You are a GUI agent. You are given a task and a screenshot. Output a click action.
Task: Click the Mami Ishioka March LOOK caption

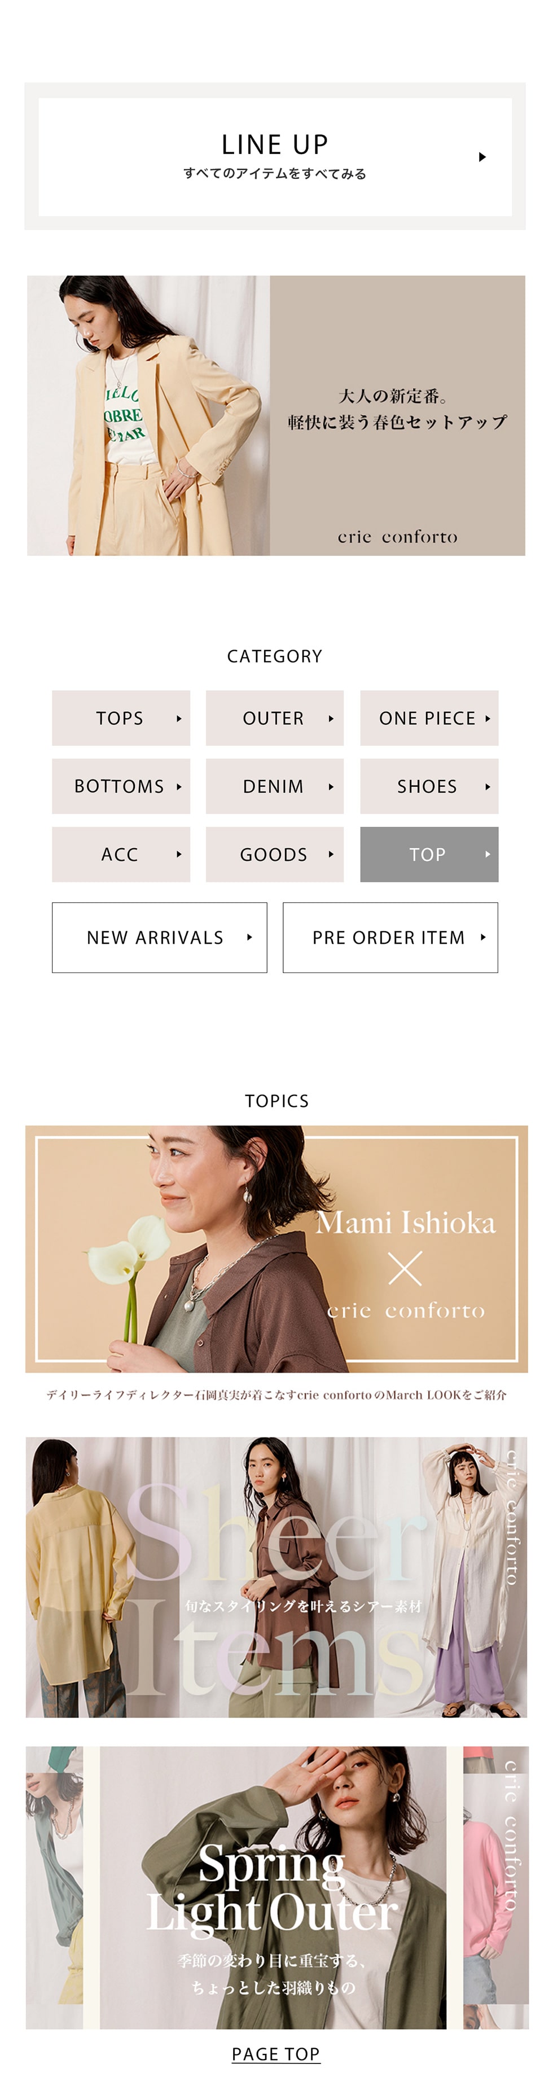pos(276,1395)
